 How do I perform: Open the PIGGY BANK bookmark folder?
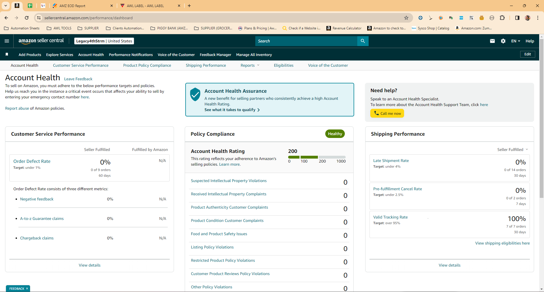tap(169, 28)
